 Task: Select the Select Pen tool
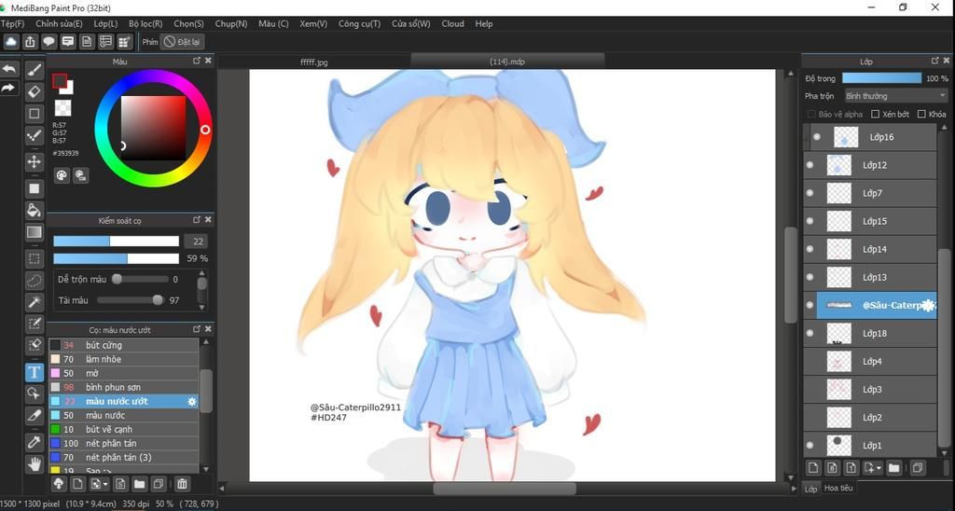click(x=35, y=324)
